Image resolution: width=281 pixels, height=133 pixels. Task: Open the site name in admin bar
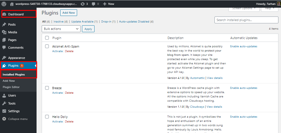(47, 4)
